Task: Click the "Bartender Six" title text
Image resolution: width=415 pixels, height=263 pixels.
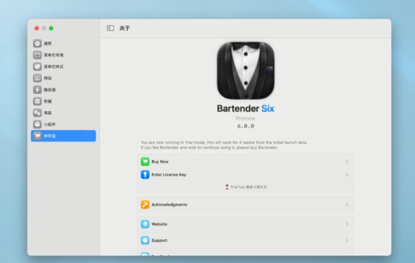Action: coord(246,109)
